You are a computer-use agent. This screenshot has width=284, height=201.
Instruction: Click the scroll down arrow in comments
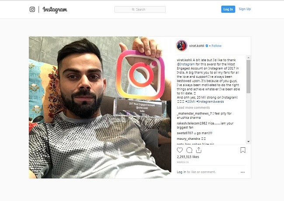click(248, 142)
